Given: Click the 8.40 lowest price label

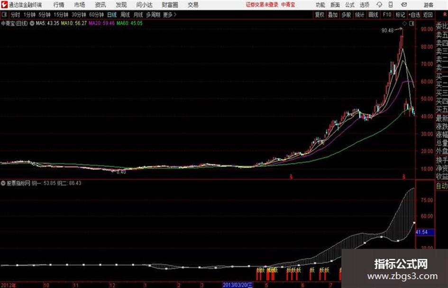Looking at the screenshot, I should coord(121,172).
